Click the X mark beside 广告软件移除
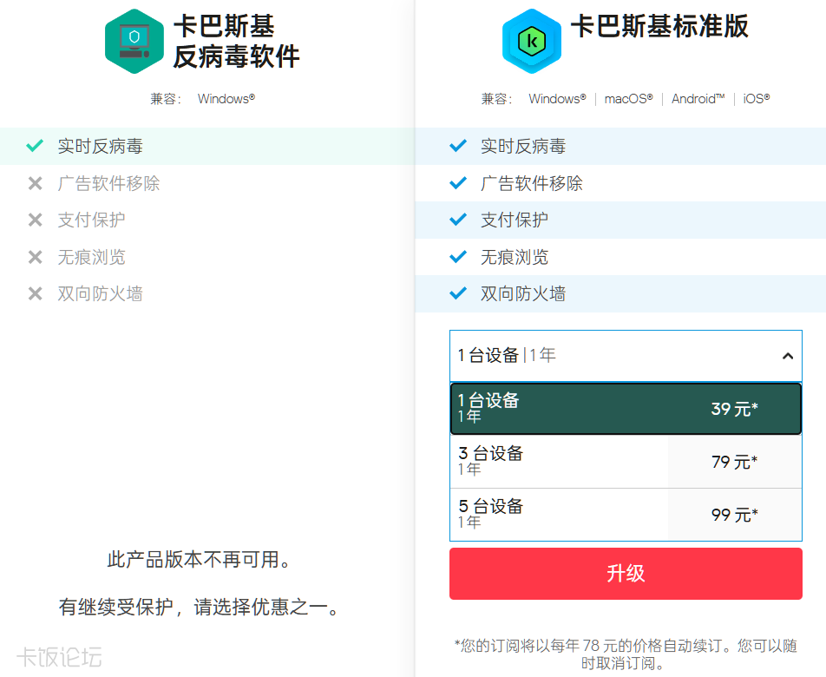Viewport: 826px width, 677px height. 36,183
